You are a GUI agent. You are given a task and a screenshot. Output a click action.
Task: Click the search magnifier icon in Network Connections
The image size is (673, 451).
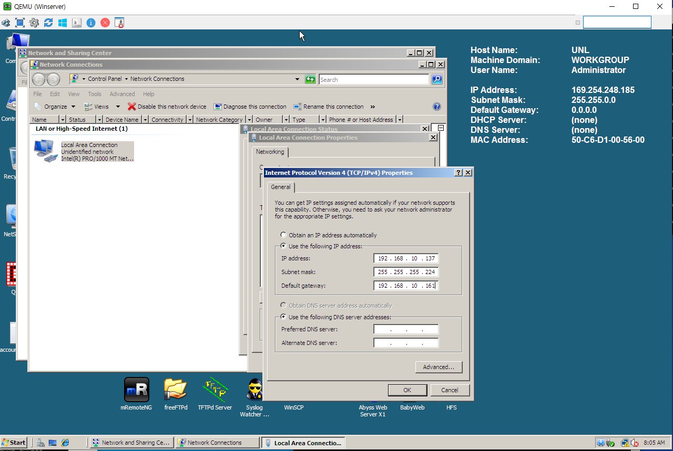click(x=437, y=79)
